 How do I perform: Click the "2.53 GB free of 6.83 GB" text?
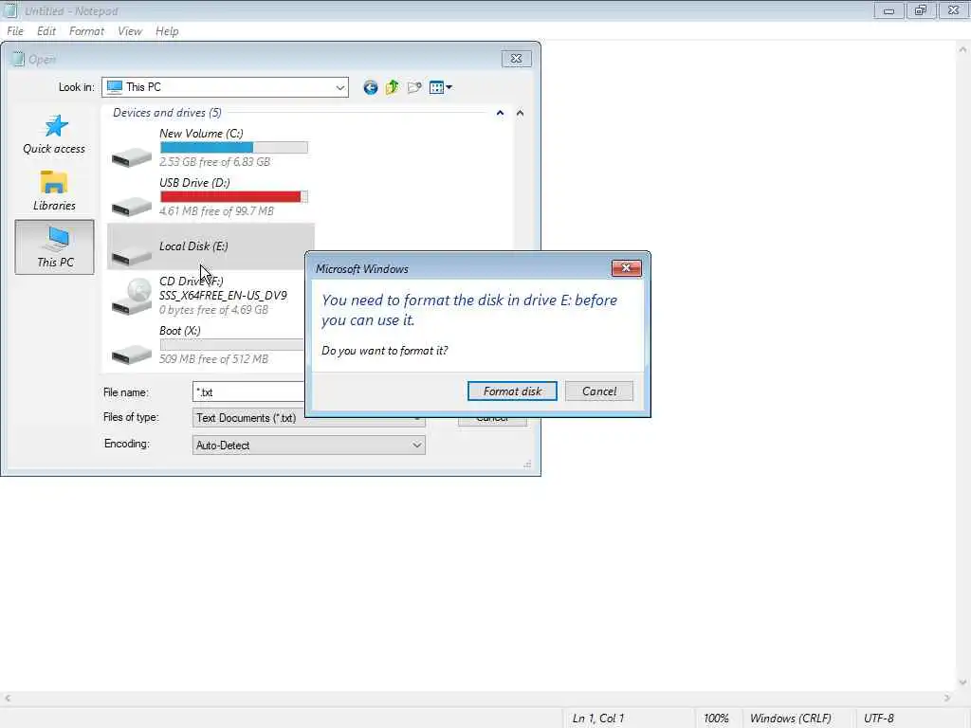(214, 161)
